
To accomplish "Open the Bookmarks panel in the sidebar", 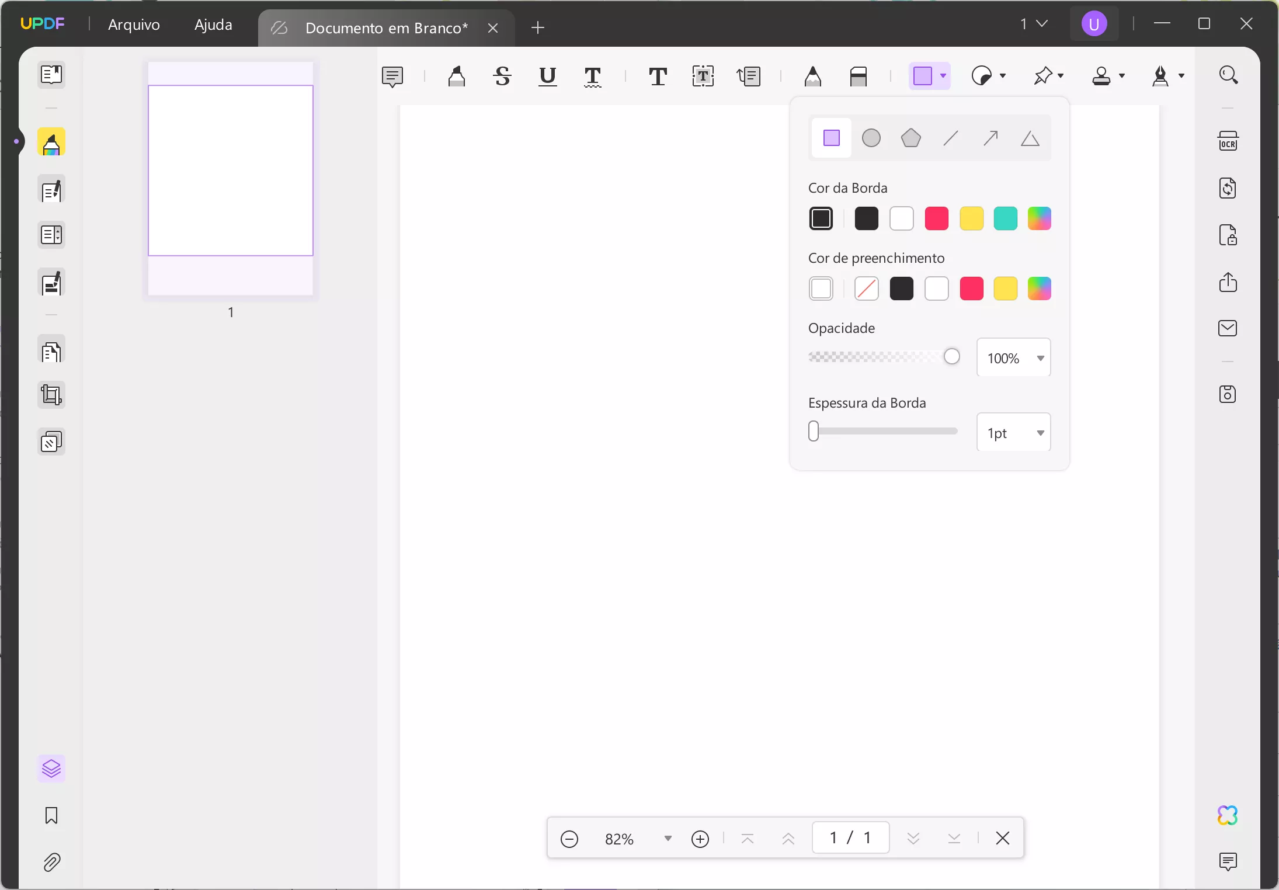I will [x=51, y=816].
